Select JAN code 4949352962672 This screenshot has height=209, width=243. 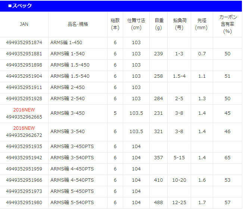pos(24,135)
